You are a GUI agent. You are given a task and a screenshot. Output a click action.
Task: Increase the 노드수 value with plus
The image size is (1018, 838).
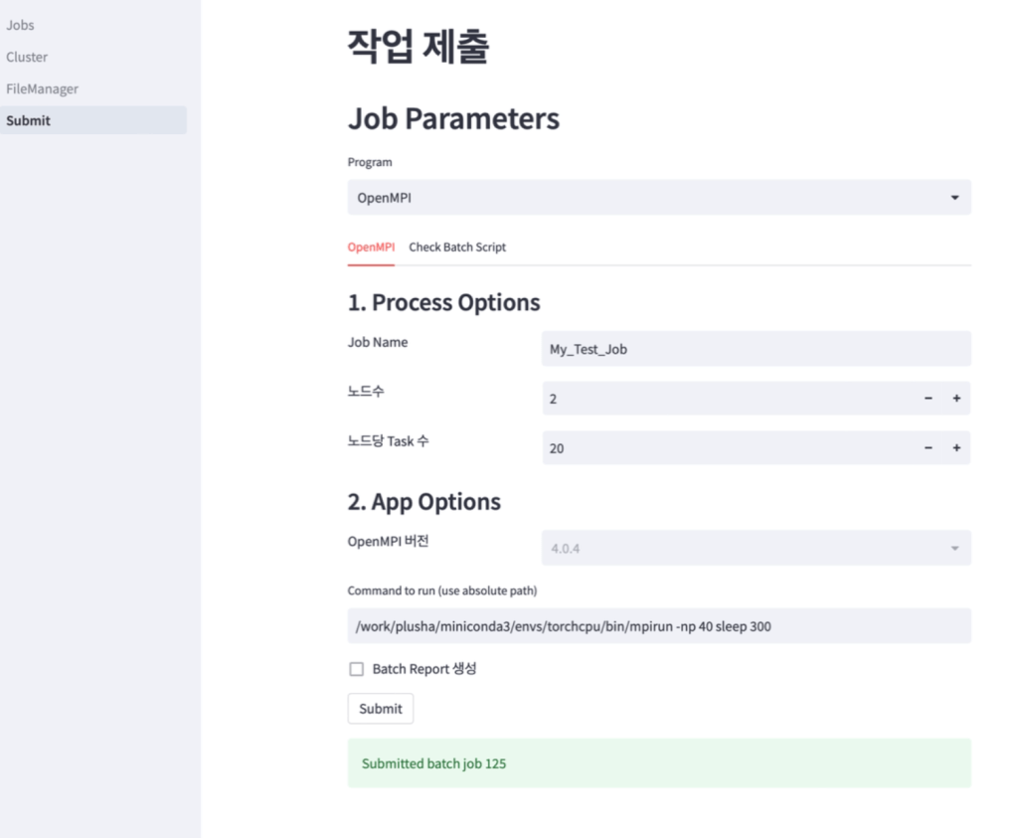click(956, 399)
